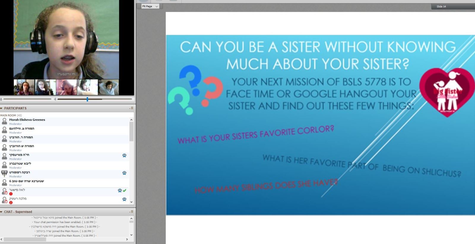Open the Fit Page zoom dropdown
Screen dimensions: 475x244
(151, 6)
